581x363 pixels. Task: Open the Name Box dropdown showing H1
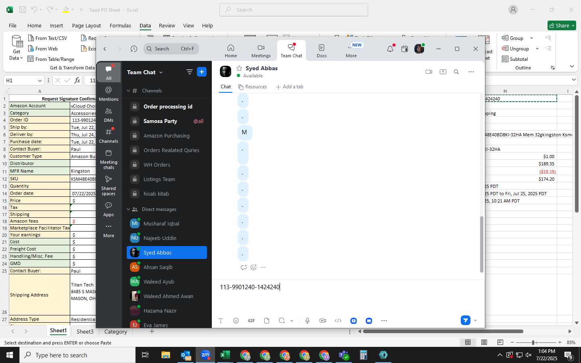pos(40,80)
